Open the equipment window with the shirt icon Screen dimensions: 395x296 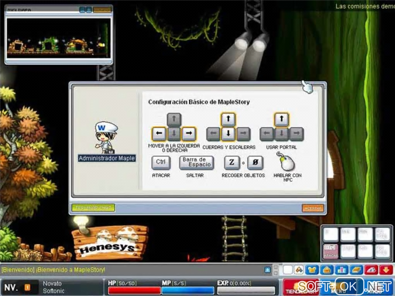[x=312, y=270]
